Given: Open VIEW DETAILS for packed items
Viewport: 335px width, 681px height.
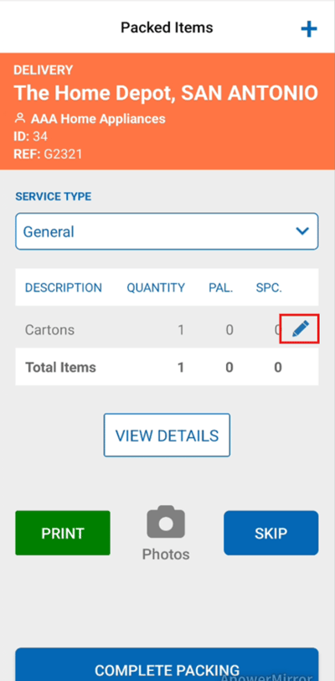Looking at the screenshot, I should [x=167, y=436].
